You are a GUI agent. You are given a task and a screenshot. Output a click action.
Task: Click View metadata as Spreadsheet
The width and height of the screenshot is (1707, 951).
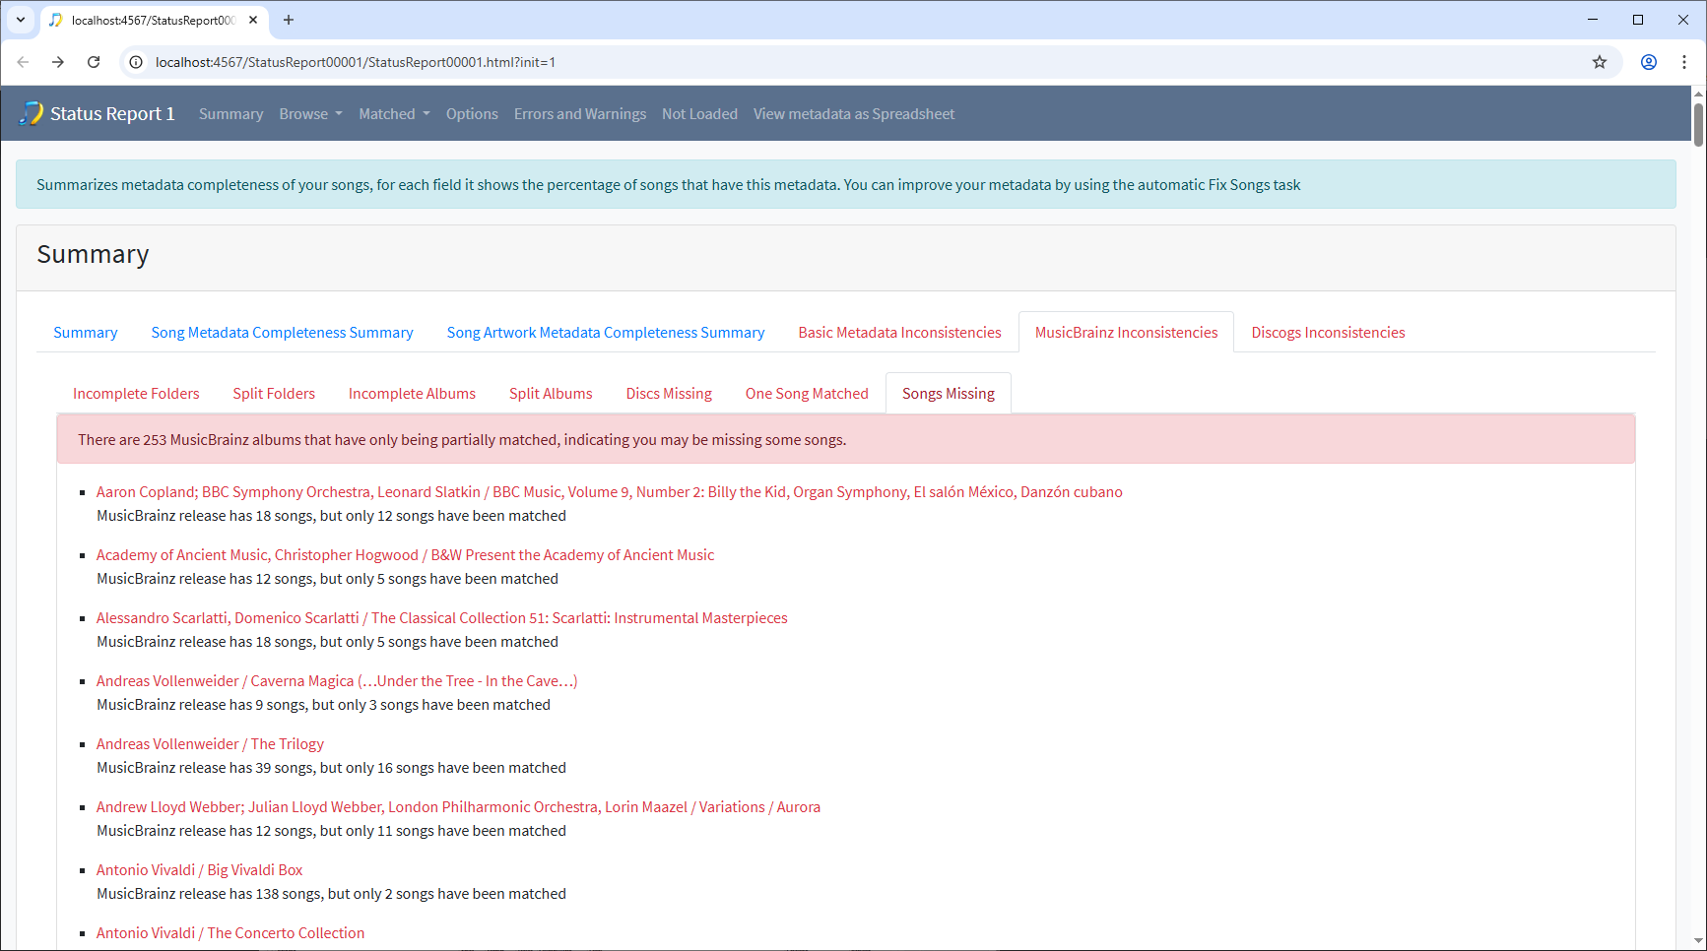pyautogui.click(x=854, y=114)
